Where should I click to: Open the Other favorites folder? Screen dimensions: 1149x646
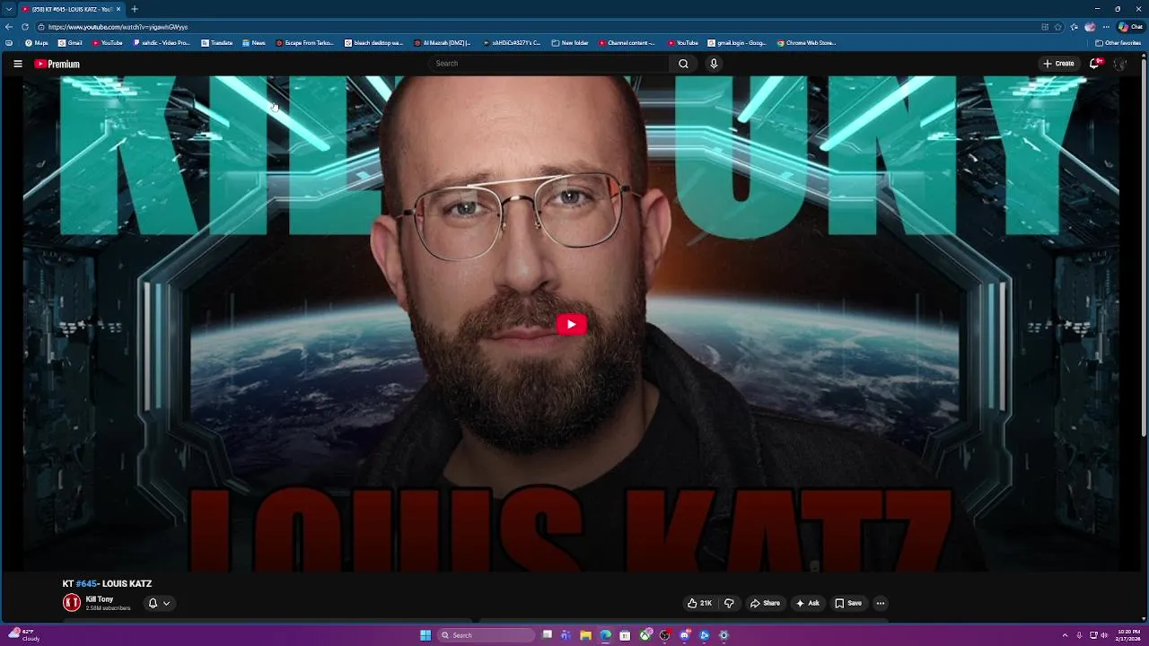(x=1118, y=43)
